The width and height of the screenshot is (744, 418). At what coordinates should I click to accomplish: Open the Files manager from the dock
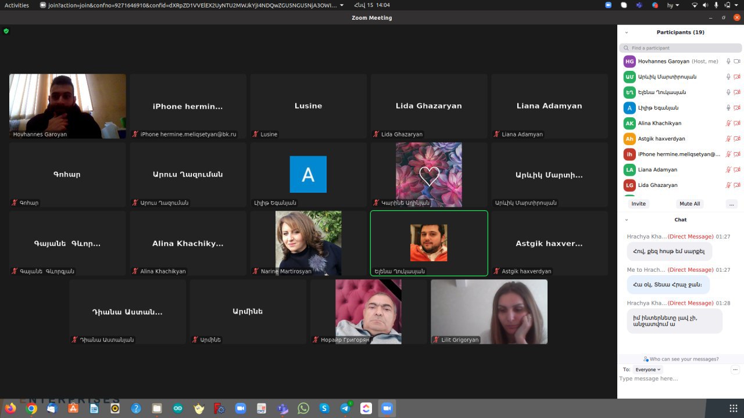[x=157, y=408]
